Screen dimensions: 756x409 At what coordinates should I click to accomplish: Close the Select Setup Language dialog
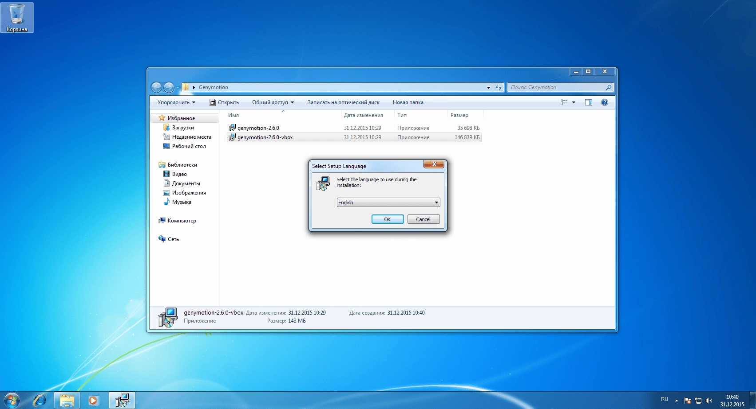click(434, 164)
